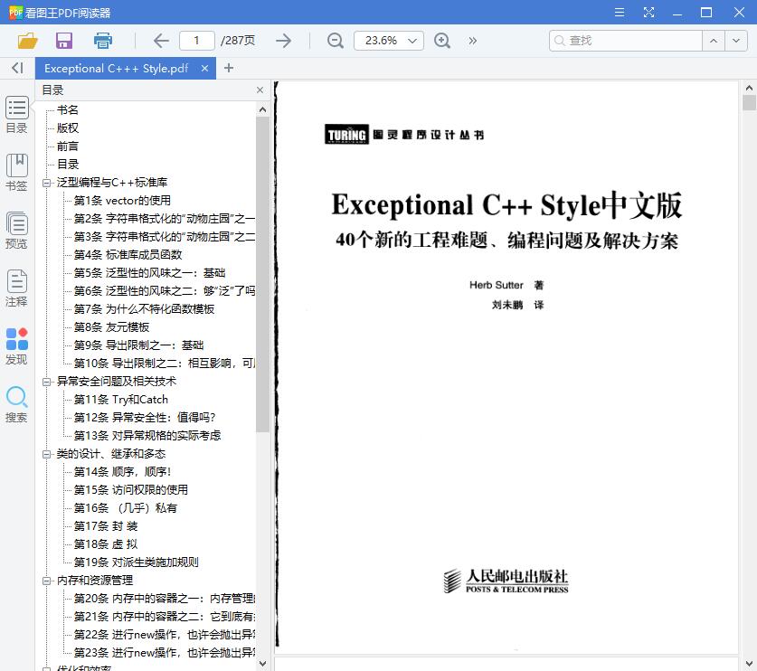The height and width of the screenshot is (671, 757).
Task: Jump to 第17条 封装
Action: click(x=106, y=526)
